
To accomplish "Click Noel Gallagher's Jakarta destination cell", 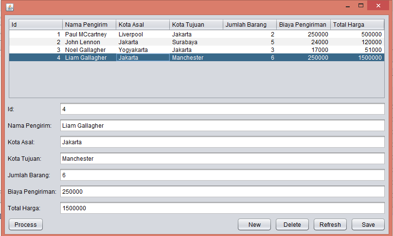I will click(x=196, y=50).
